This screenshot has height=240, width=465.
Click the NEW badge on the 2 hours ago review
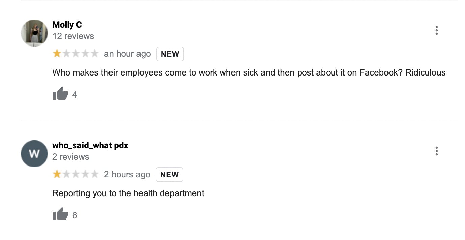(169, 175)
